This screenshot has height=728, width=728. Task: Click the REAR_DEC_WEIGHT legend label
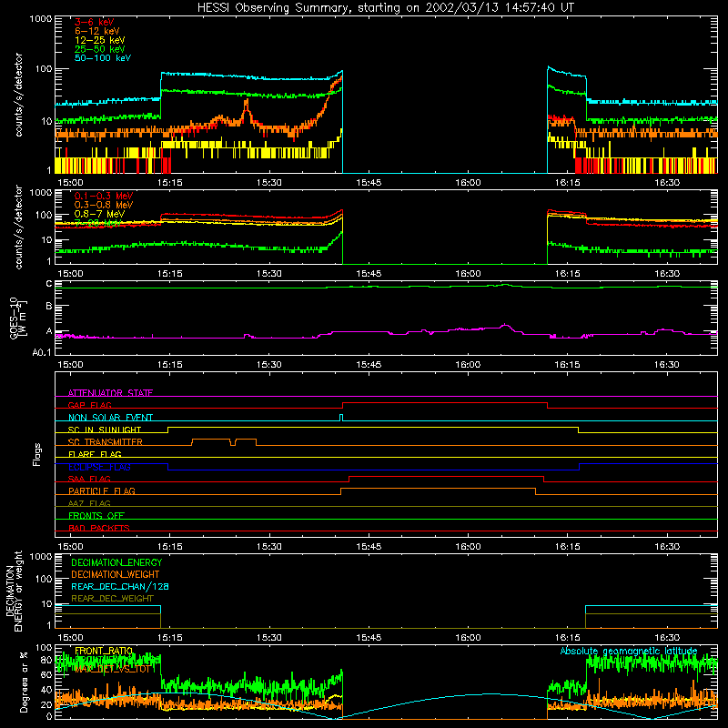112,599
